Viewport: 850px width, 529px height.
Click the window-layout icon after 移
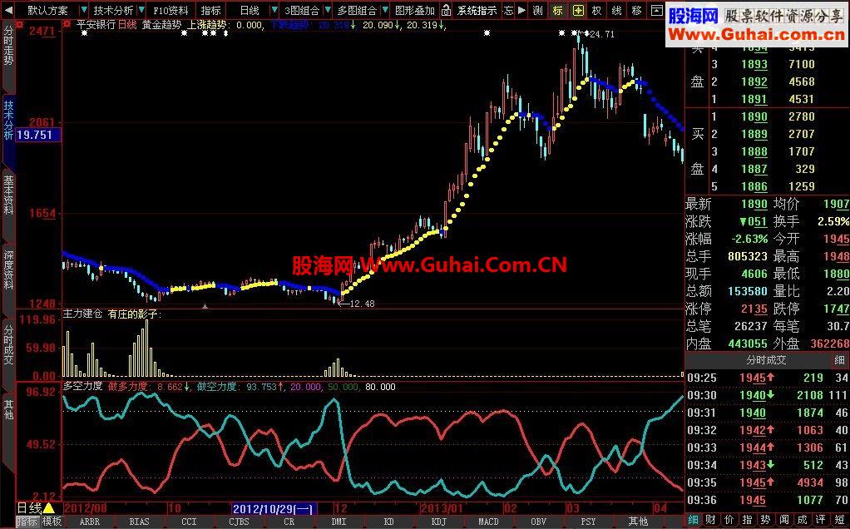coord(656,10)
